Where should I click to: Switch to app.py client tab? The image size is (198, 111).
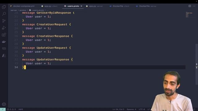click(49, 6)
